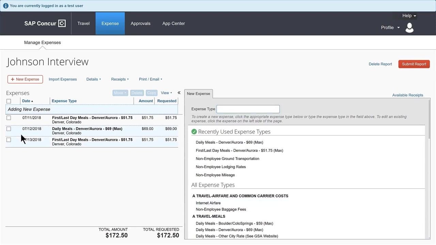Sort by the Date column header
The width and height of the screenshot is (436, 245).
click(x=28, y=101)
